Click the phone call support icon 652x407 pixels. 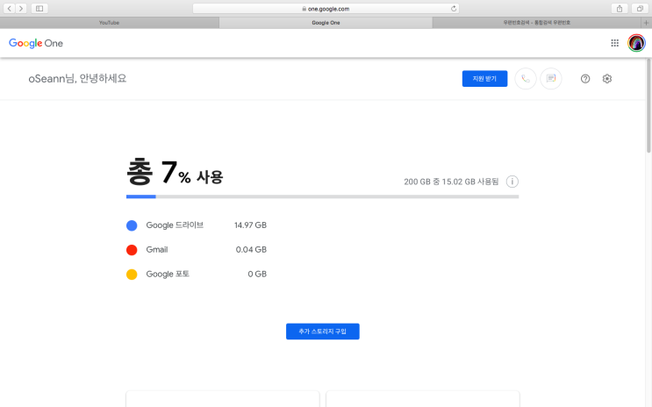(x=526, y=79)
